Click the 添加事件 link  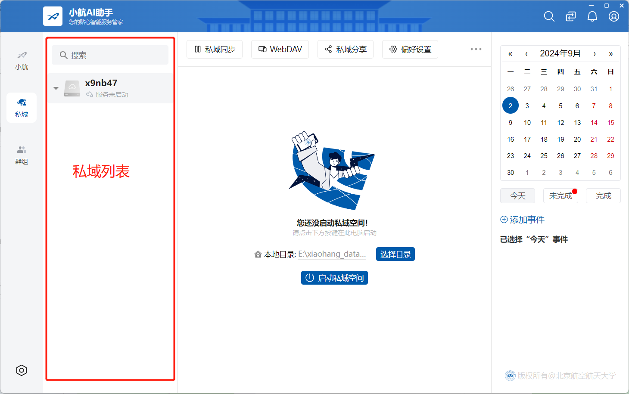[x=522, y=220]
